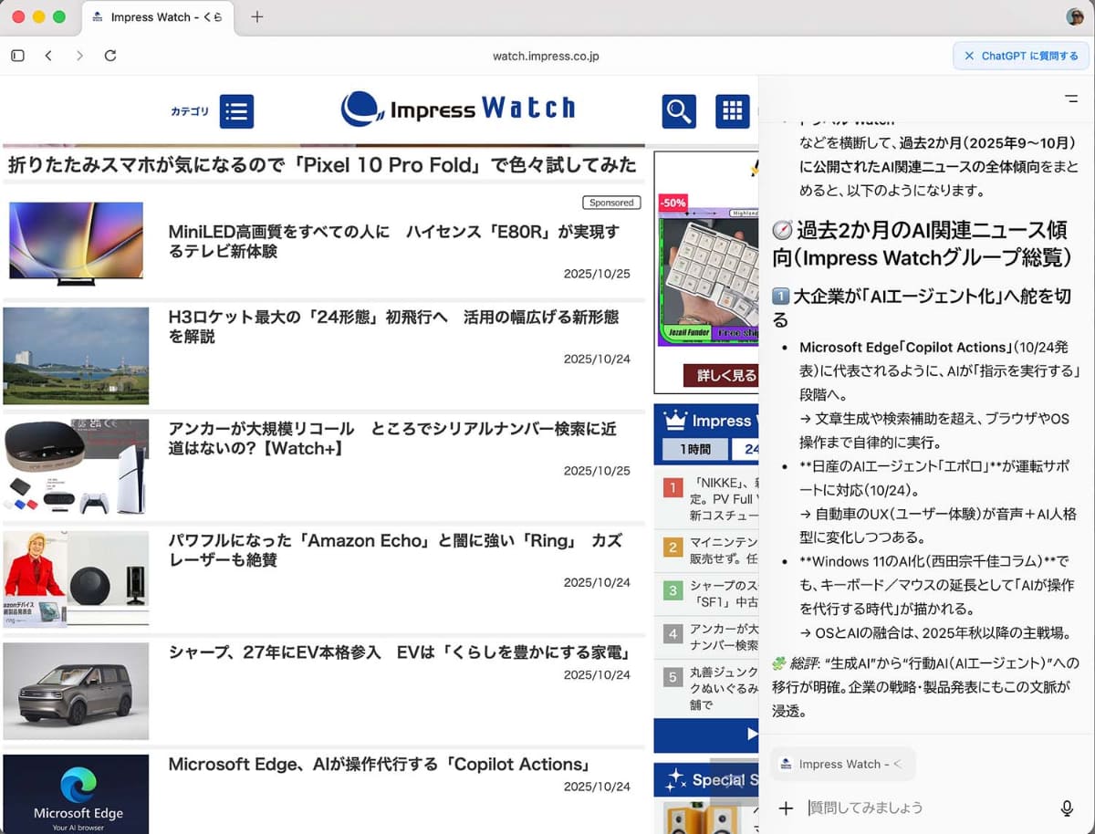
Task: Click the 2025/10/25 date on Hisense article
Action: coord(597,274)
